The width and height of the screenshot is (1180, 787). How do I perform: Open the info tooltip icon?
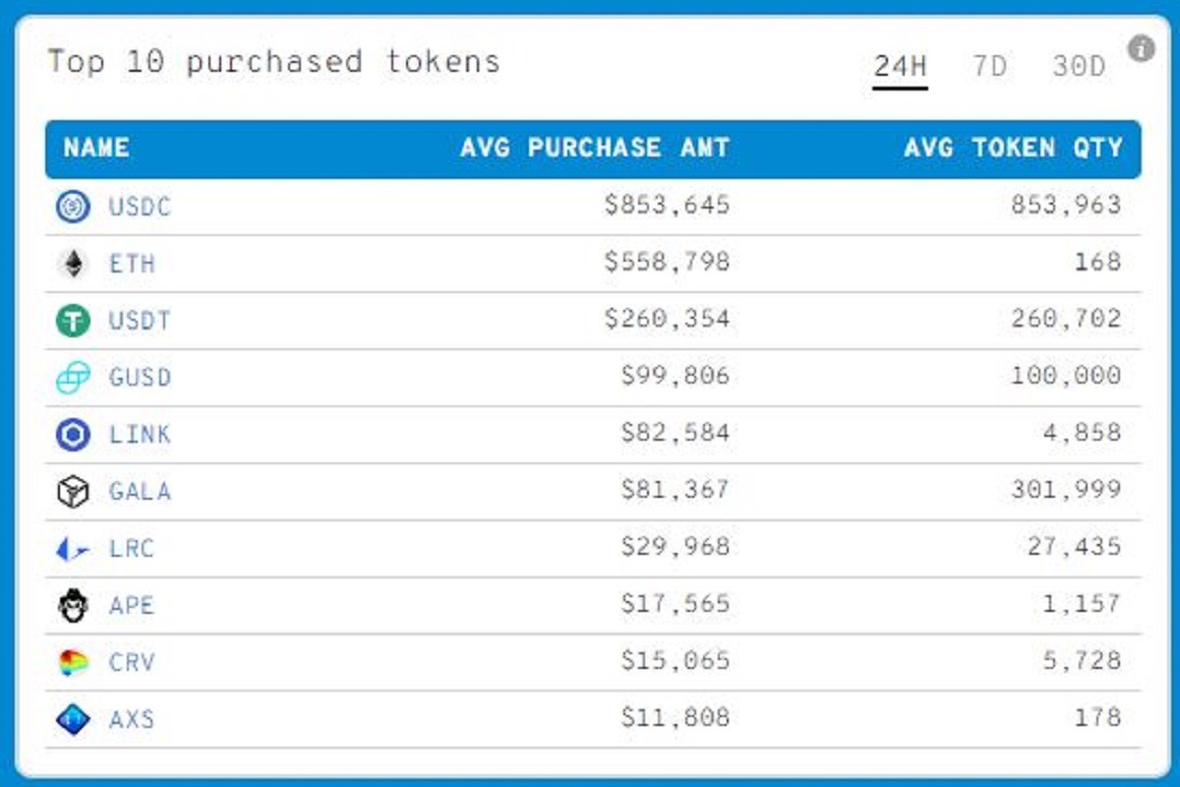pos(1141,47)
